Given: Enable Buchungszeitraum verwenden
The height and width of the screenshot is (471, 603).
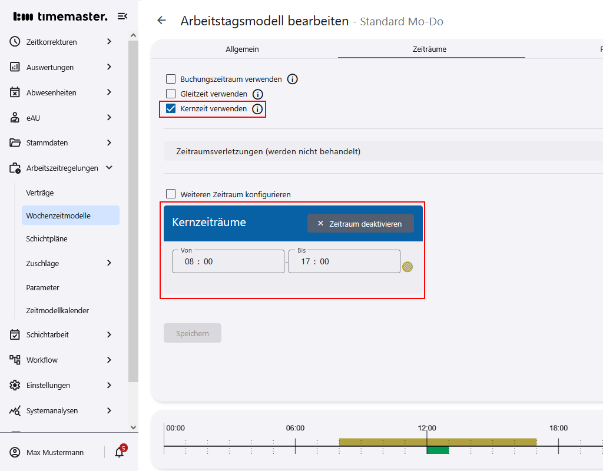Looking at the screenshot, I should tap(171, 78).
